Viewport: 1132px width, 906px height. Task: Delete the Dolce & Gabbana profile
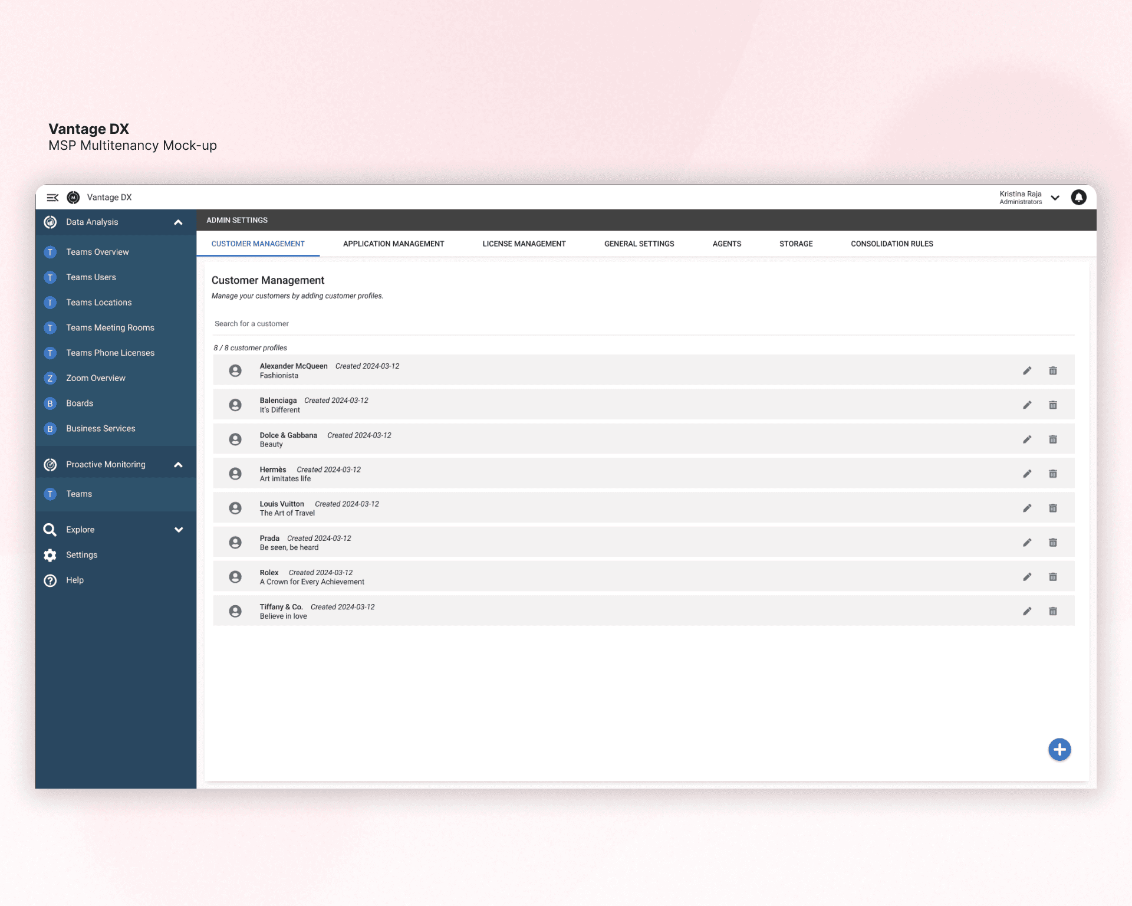click(x=1053, y=439)
